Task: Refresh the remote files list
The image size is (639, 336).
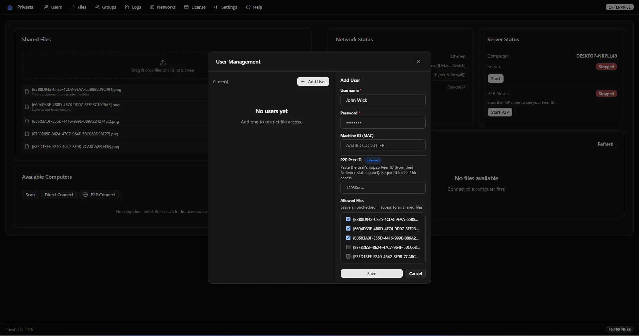Action: pos(605,144)
